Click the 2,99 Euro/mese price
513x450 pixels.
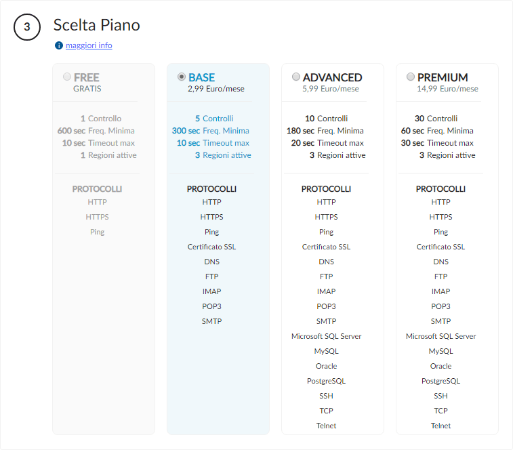point(216,89)
